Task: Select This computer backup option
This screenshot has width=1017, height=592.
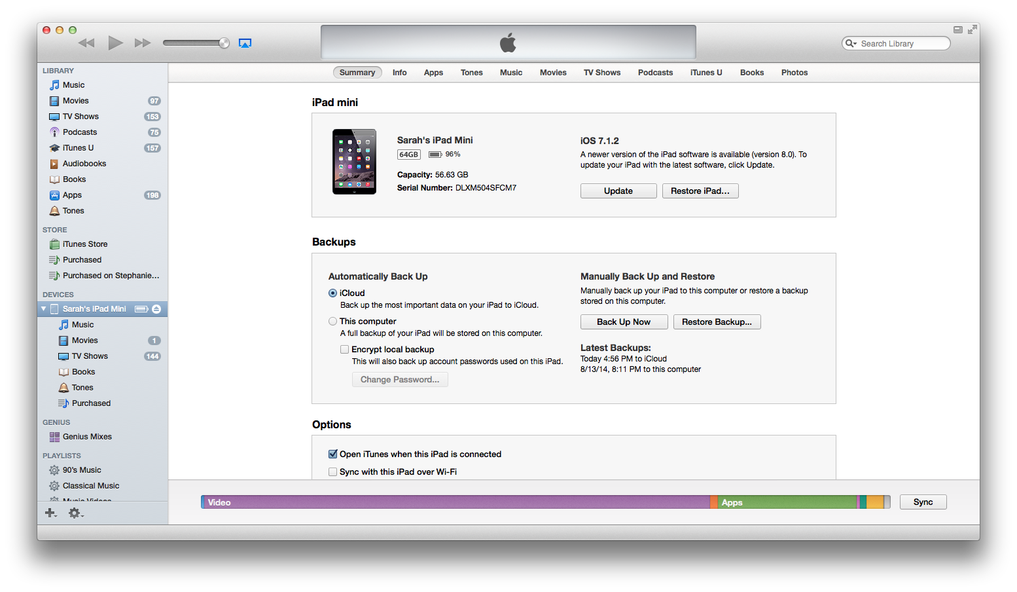Action: click(x=333, y=322)
